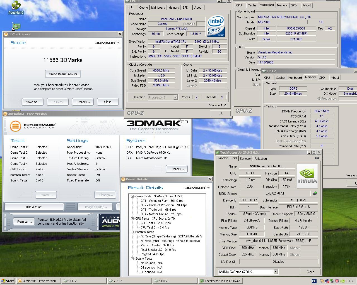This screenshot has width=357, height=285.
Task: Click the Futuremark Corporation logo
Action: click(33, 126)
